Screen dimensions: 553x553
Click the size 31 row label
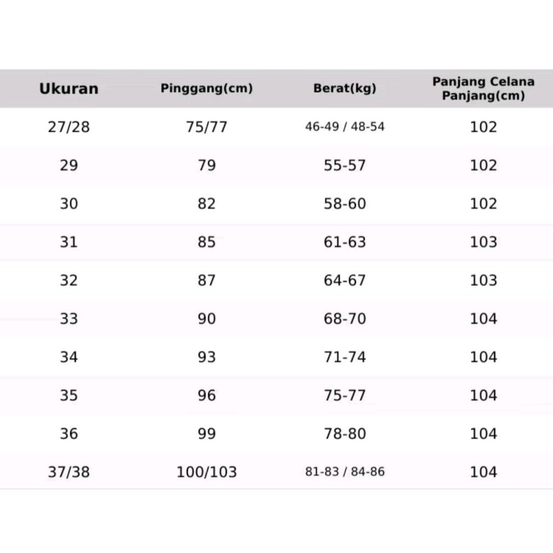coord(69,242)
